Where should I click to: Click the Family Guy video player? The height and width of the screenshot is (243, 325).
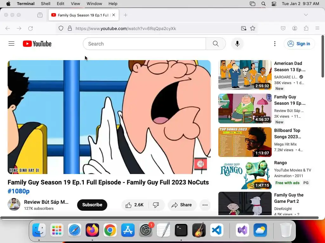point(109,117)
